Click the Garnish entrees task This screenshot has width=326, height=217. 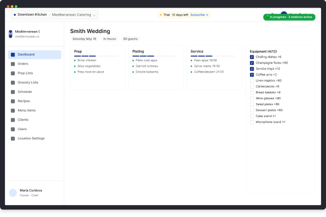145,66
